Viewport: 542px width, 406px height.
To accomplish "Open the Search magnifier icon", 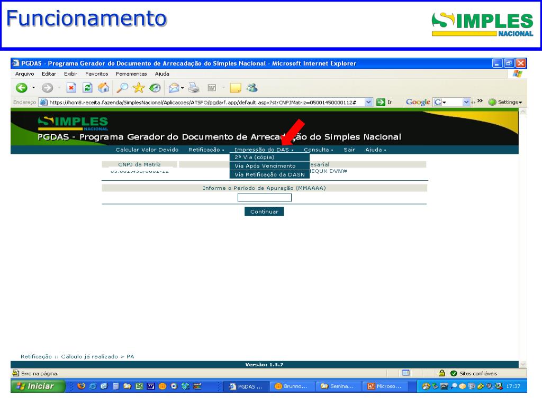I will [123, 88].
